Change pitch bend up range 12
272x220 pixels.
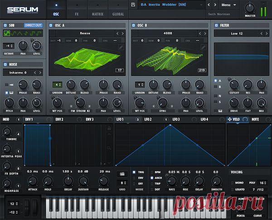pyautogui.click(x=13, y=204)
